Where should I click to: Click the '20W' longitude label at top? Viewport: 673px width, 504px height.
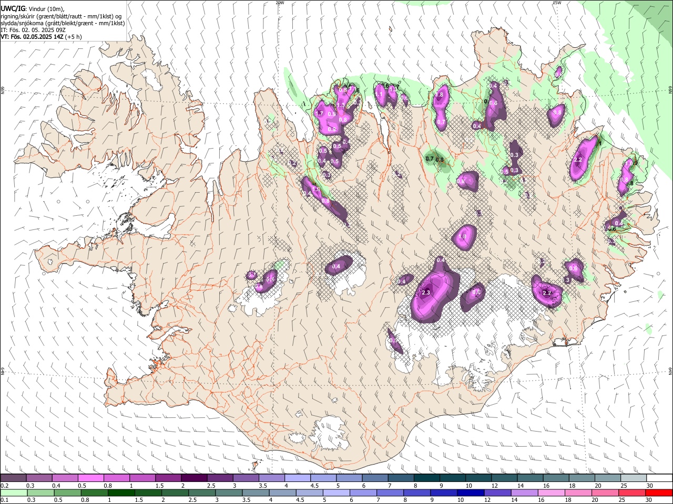280,3
